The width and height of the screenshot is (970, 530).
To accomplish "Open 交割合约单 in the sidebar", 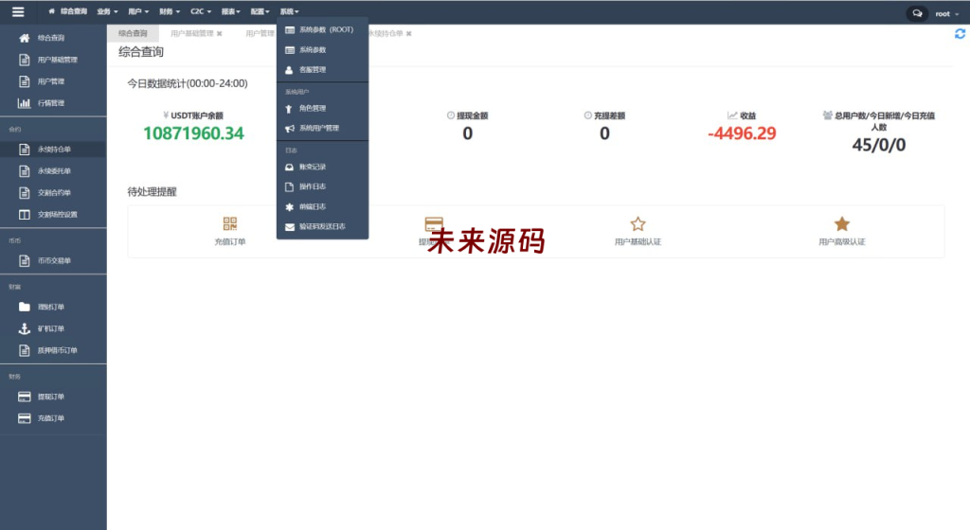I will click(53, 193).
